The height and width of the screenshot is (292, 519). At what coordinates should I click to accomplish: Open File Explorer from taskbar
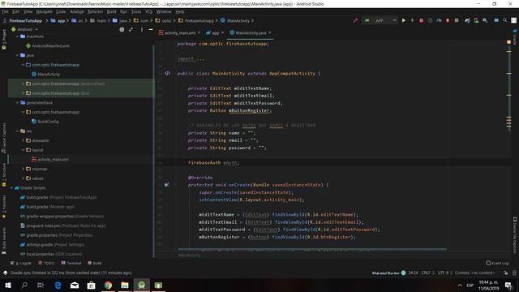125,285
